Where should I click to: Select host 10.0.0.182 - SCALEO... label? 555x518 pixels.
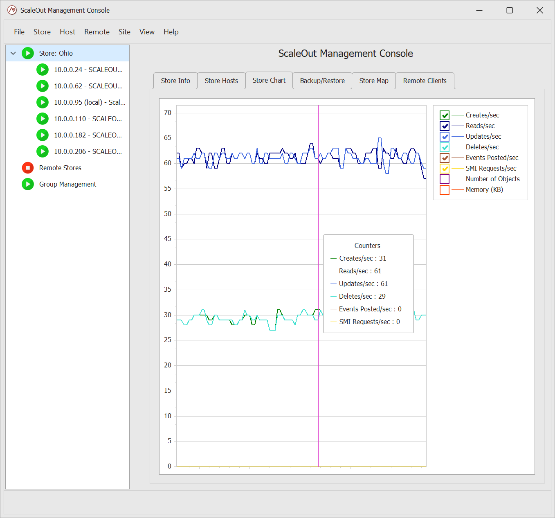(88, 135)
